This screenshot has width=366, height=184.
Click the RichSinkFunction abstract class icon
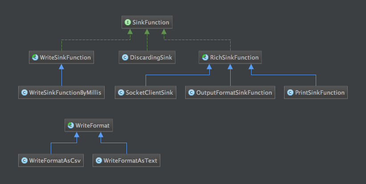(205, 57)
